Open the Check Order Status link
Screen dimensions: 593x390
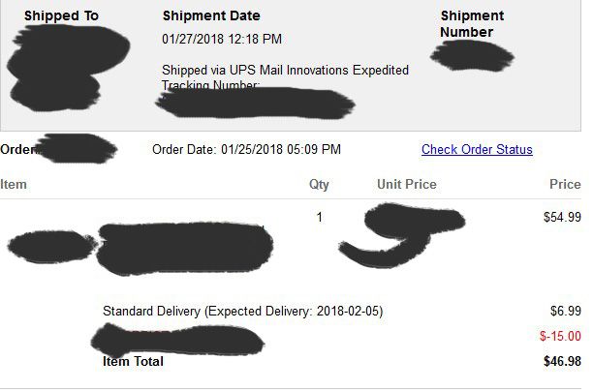pyautogui.click(x=477, y=149)
